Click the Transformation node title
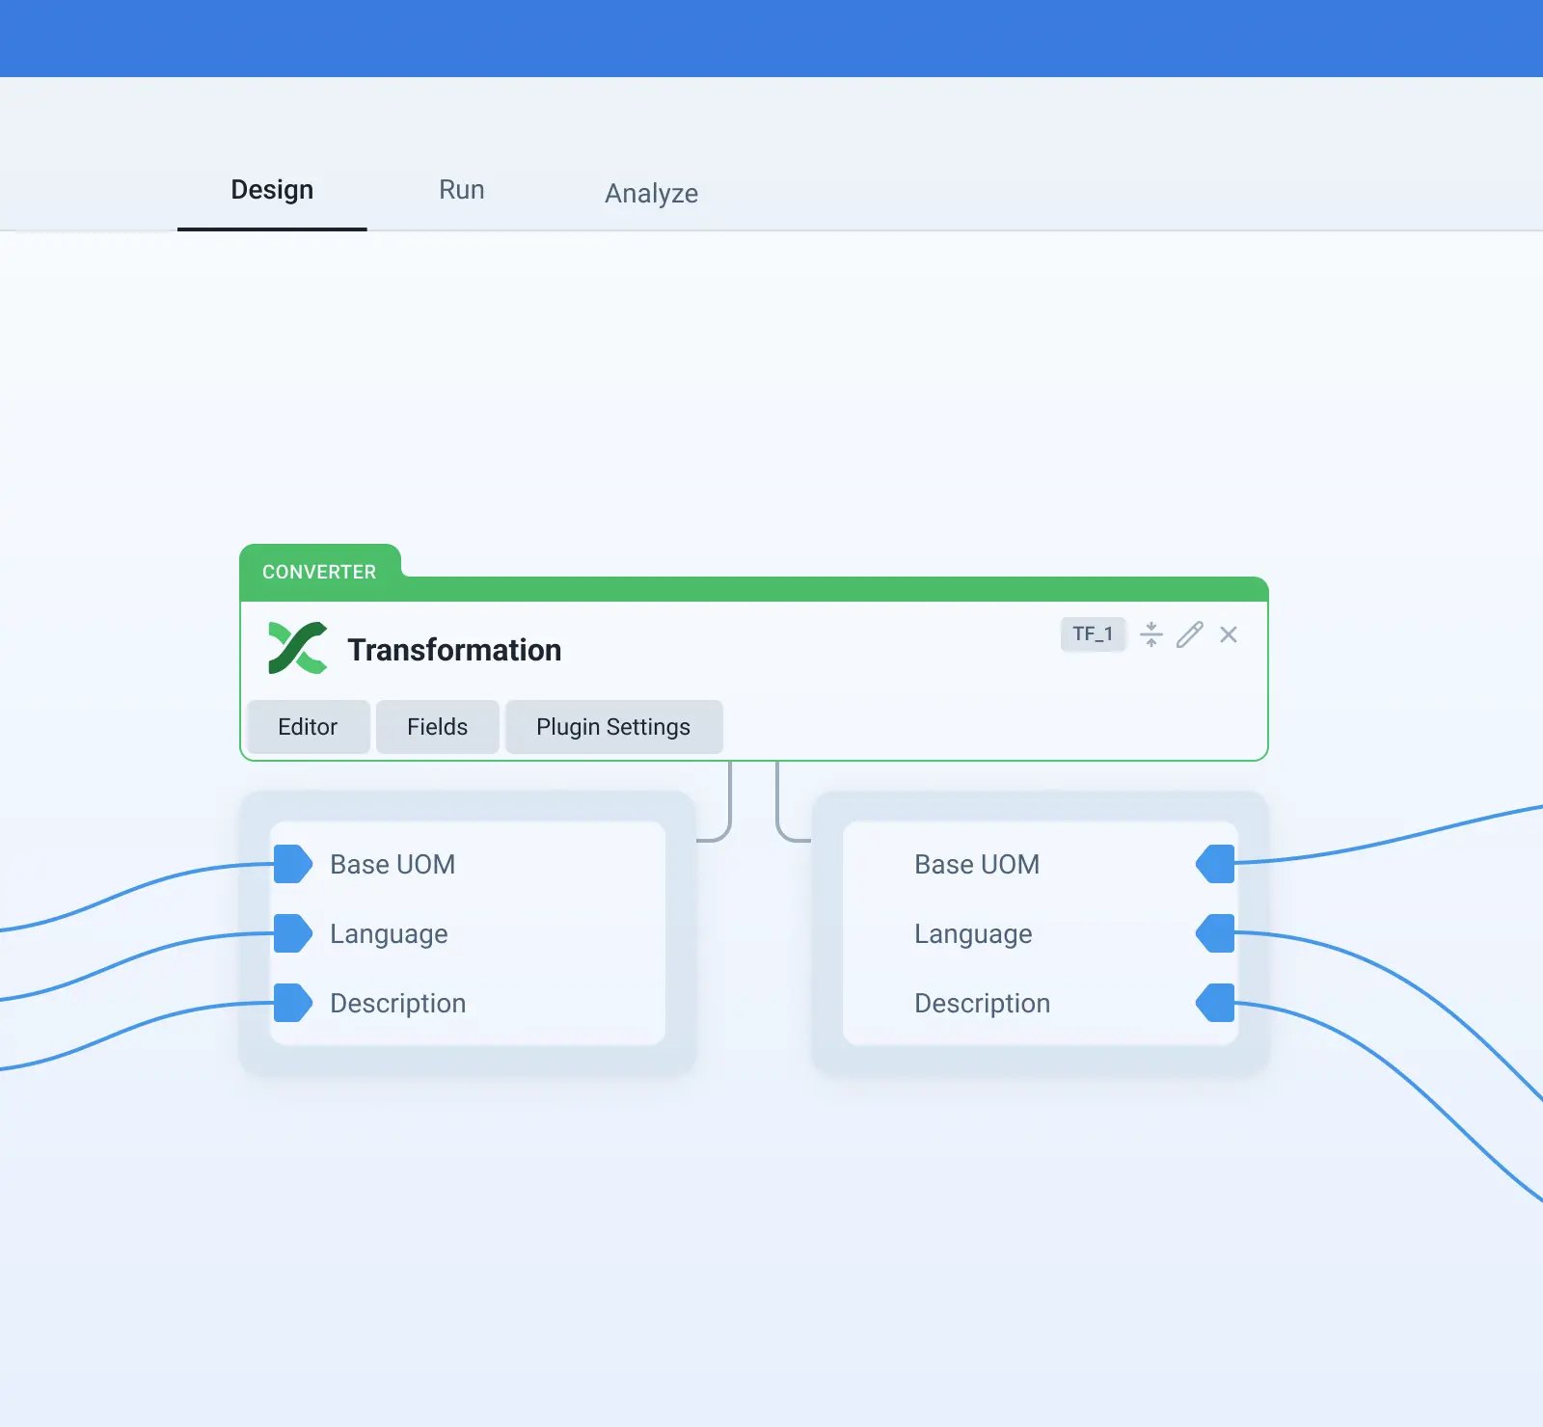 coord(454,650)
